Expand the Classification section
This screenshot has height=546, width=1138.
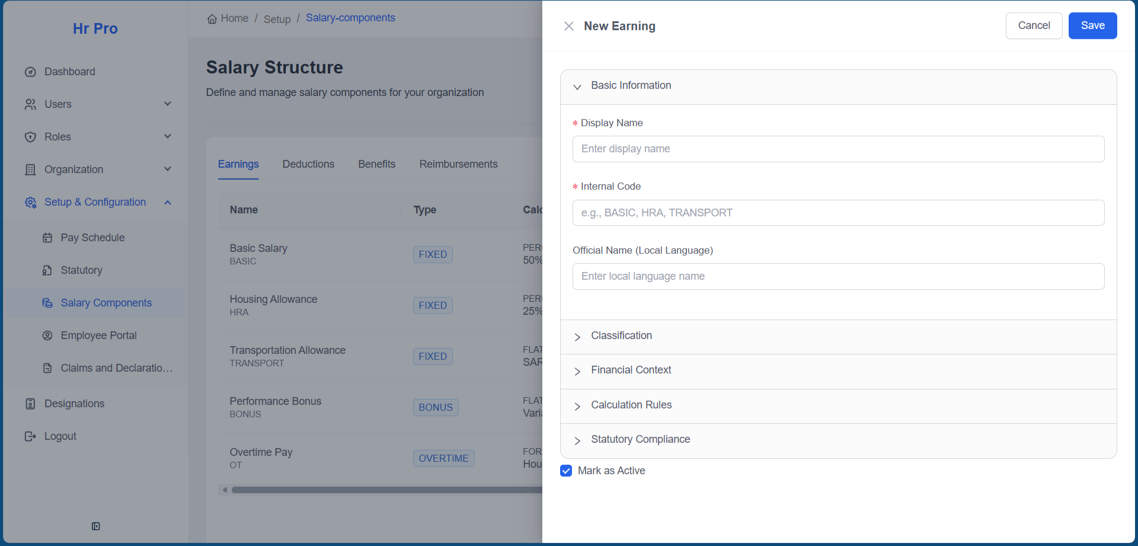(621, 336)
